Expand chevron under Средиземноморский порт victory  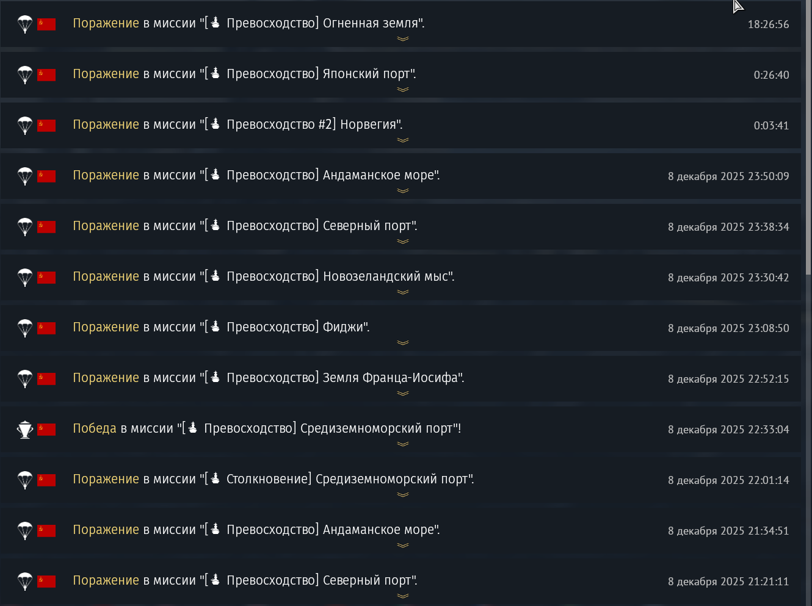coord(402,444)
